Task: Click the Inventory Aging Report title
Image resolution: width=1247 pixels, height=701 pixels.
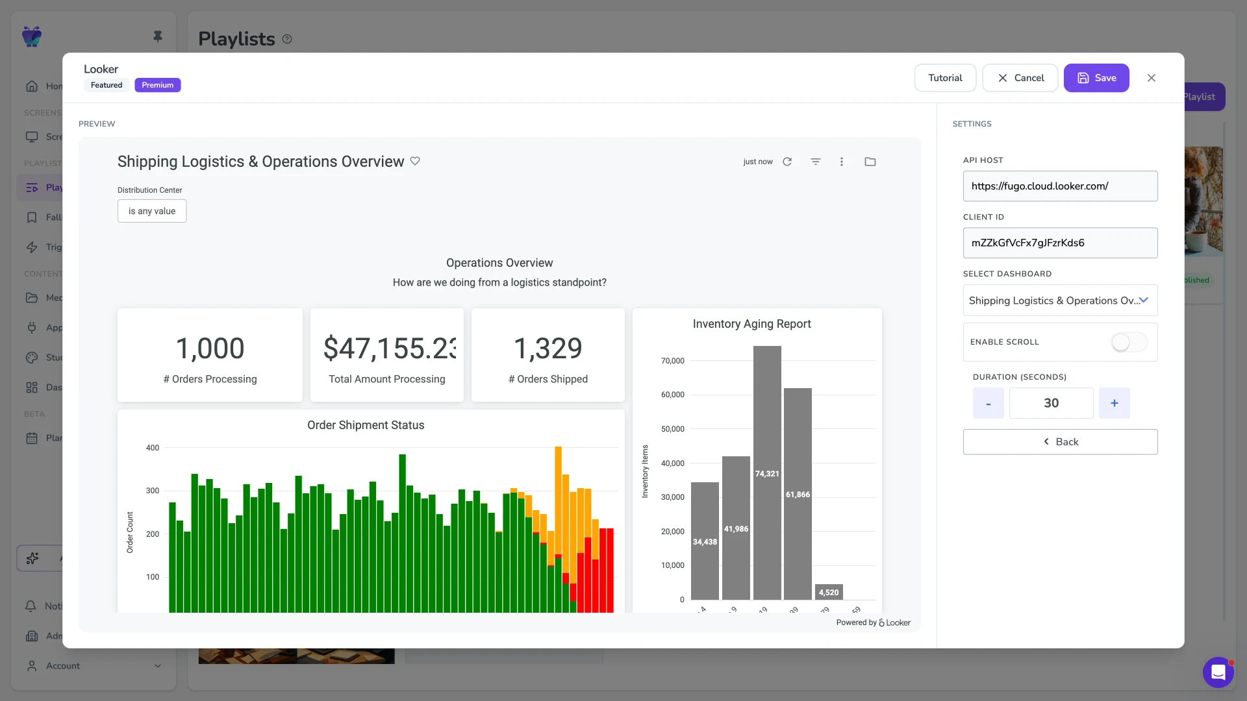Action: coord(751,324)
